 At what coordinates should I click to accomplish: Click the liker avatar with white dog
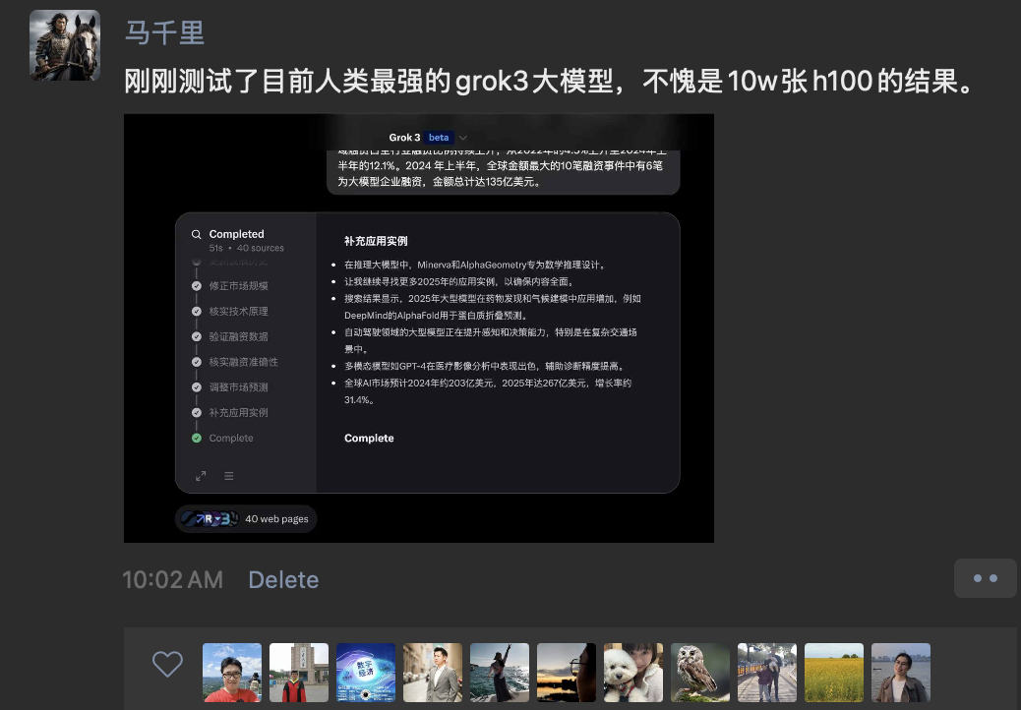click(632, 673)
